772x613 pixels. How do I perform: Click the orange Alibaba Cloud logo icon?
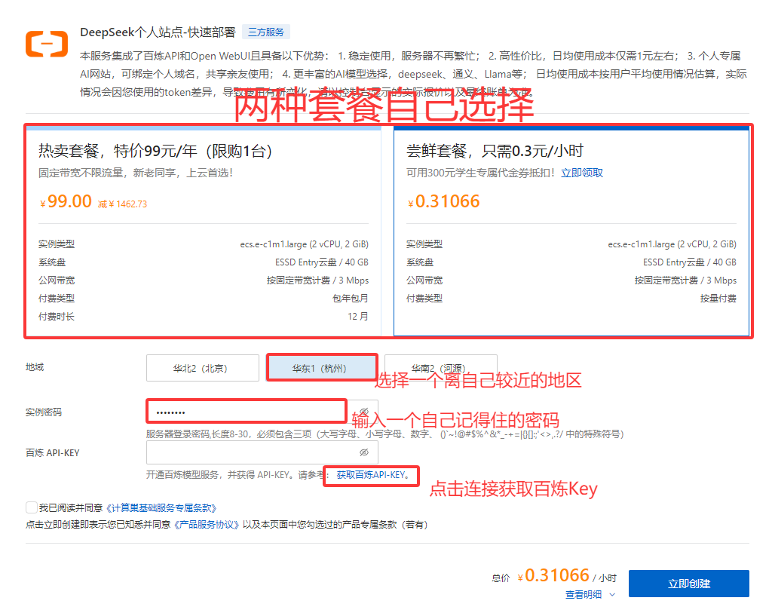tap(47, 44)
